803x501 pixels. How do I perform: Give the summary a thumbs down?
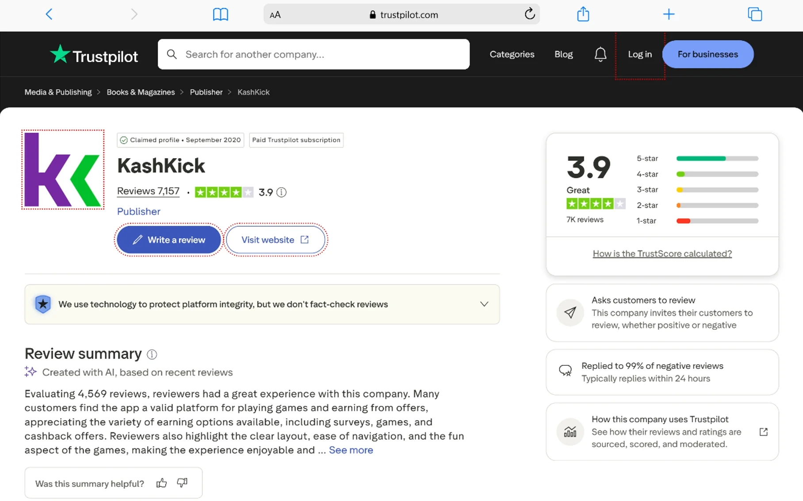pyautogui.click(x=182, y=483)
